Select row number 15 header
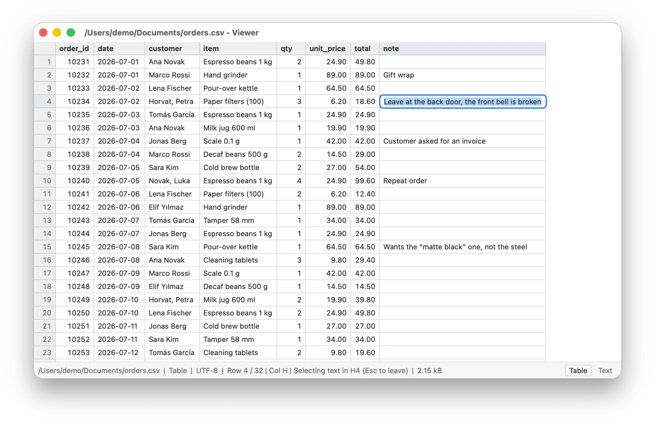655x423 pixels. tap(45, 247)
